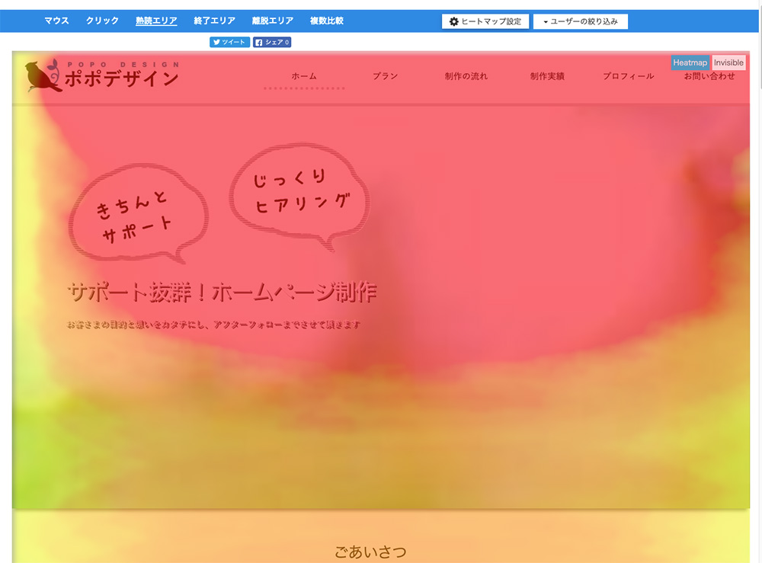Click the シェア 0 Facebook button
Image resolution: width=762 pixels, height=563 pixels.
coord(271,42)
